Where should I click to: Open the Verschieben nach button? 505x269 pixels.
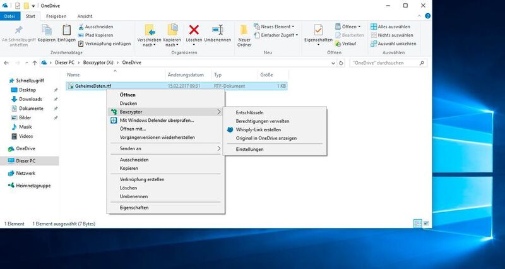tap(149, 35)
